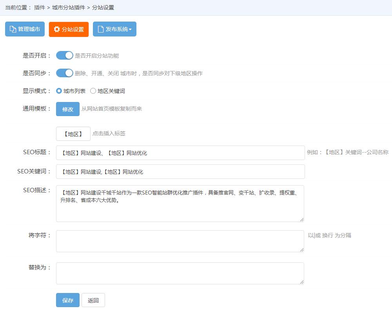This screenshot has width=392, height=313.
Task: Focus the SEO关键词 text field
Action: 180,172
